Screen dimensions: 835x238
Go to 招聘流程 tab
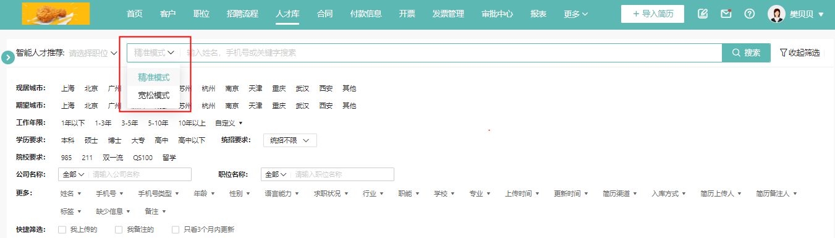click(243, 14)
